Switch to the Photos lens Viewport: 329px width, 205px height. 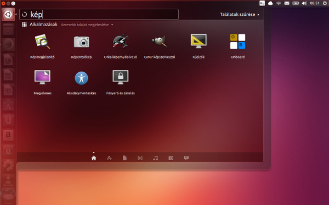pyautogui.click(x=171, y=158)
